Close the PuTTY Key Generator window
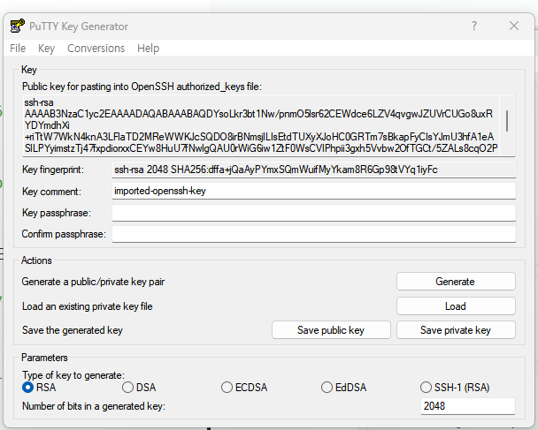538x430 pixels. tap(513, 26)
